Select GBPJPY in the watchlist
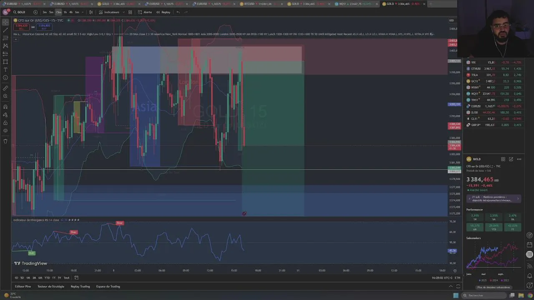The width and height of the screenshot is (534, 300). (494, 125)
